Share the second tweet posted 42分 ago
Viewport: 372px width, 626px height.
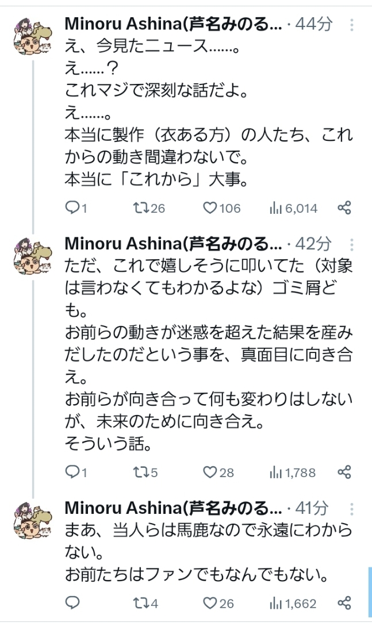click(344, 473)
